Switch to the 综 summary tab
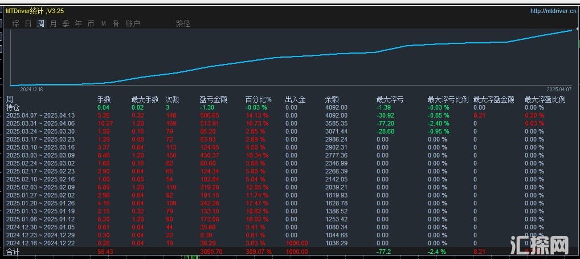Image resolution: width=580 pixels, height=259 pixels. pos(15,24)
